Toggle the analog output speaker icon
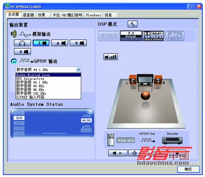The image size is (205, 177). [14, 34]
